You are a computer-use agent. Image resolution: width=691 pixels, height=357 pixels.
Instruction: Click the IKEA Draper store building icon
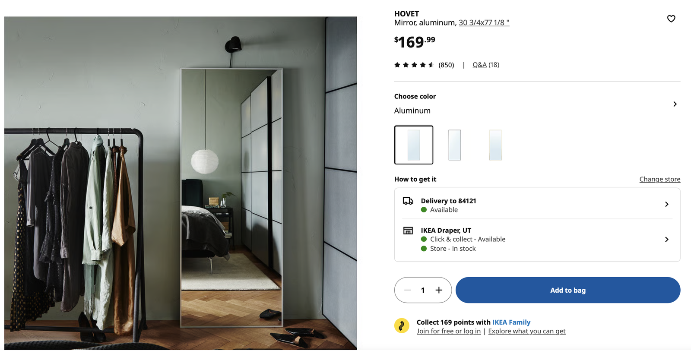pyautogui.click(x=408, y=231)
